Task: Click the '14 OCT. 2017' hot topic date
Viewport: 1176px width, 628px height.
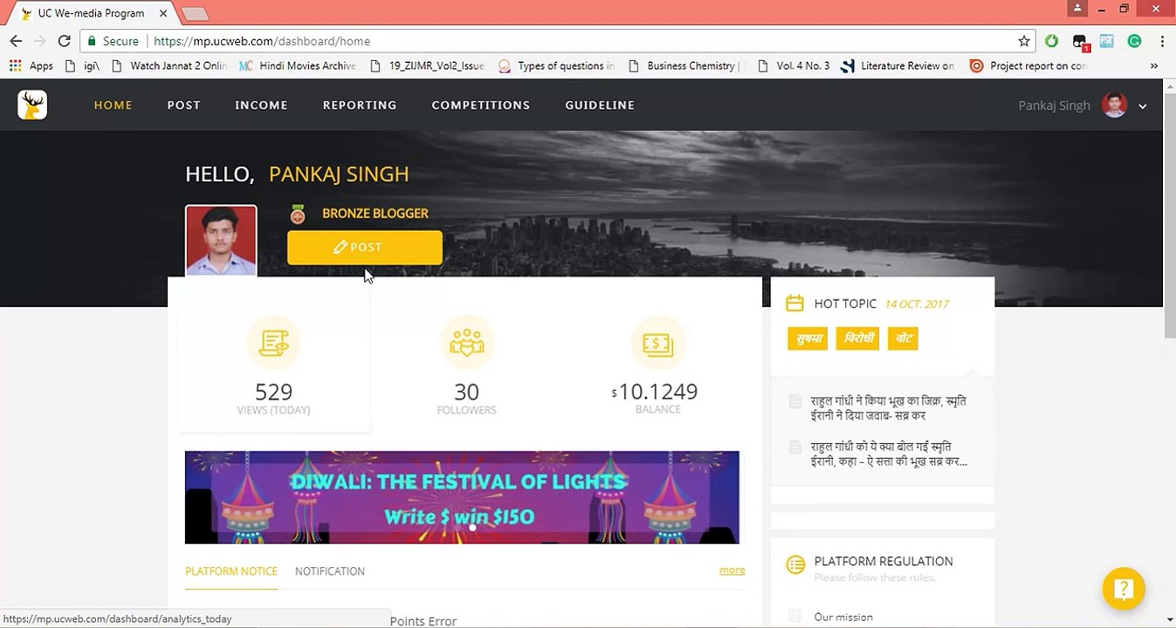Action: pyautogui.click(x=917, y=304)
